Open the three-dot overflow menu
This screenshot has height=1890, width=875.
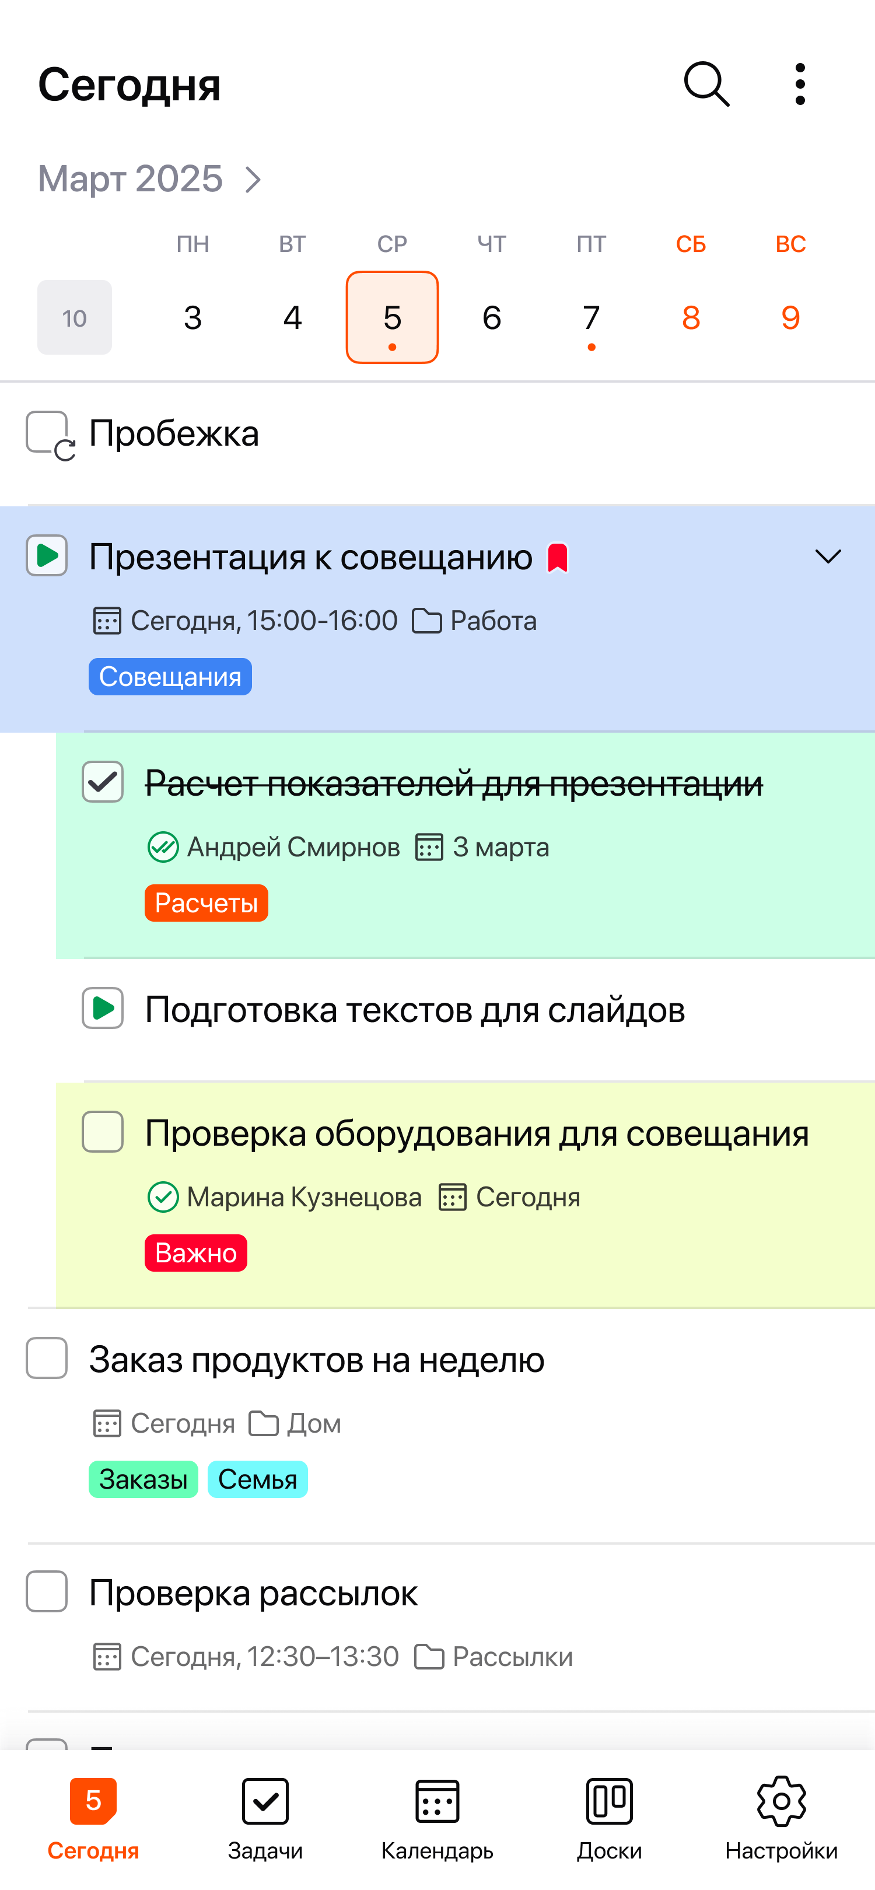(x=799, y=83)
